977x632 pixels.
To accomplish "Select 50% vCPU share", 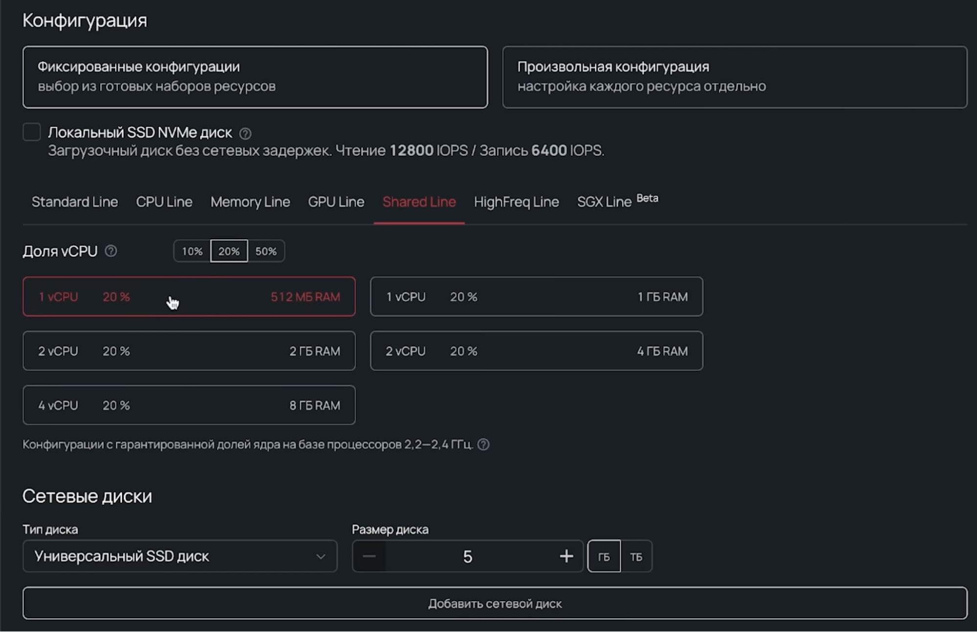I will [266, 251].
